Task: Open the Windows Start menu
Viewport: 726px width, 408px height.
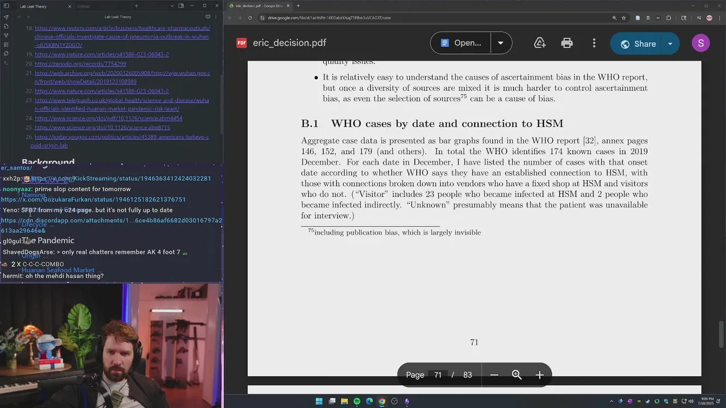Action: [x=319, y=401]
